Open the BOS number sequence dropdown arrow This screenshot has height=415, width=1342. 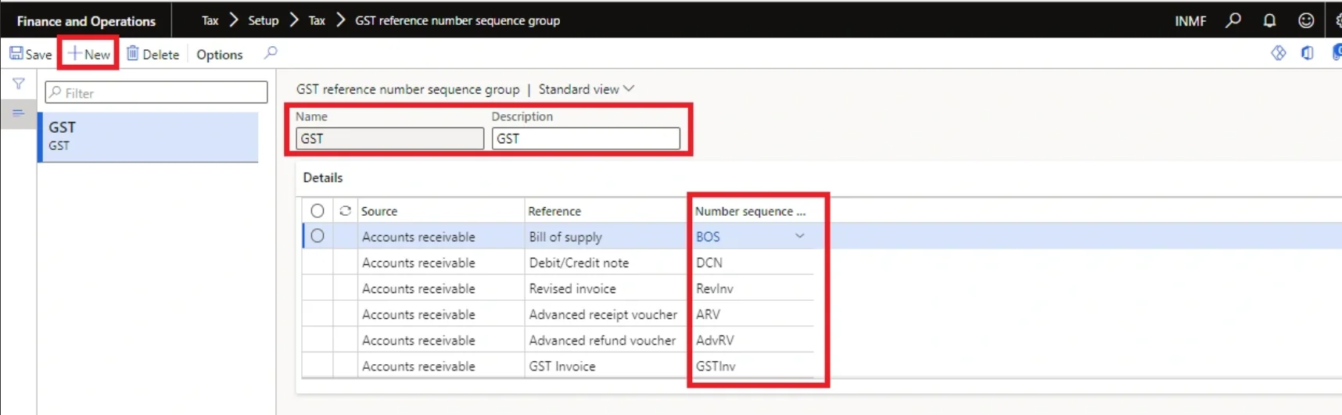[x=799, y=236]
